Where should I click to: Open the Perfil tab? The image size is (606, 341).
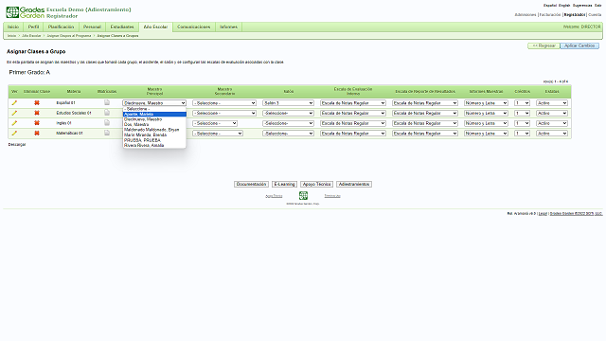click(34, 27)
